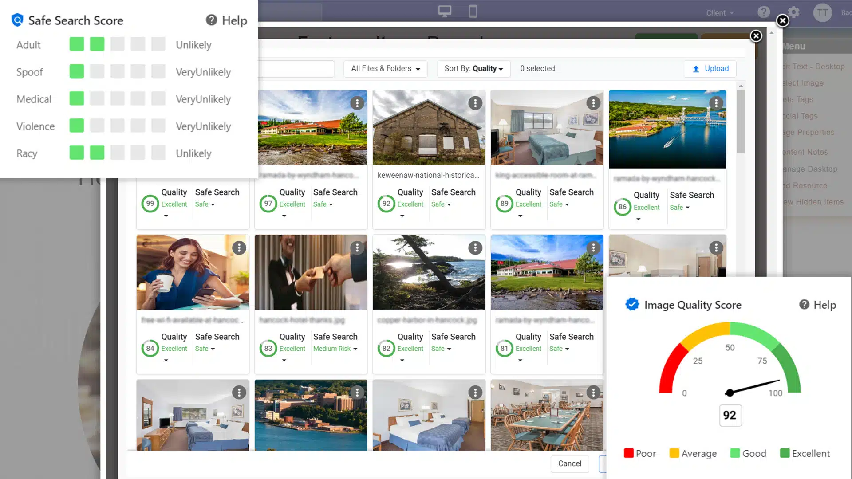Screen dimensions: 852x479
Task: Open options menu on blue bedspread room image
Action: 475,393
